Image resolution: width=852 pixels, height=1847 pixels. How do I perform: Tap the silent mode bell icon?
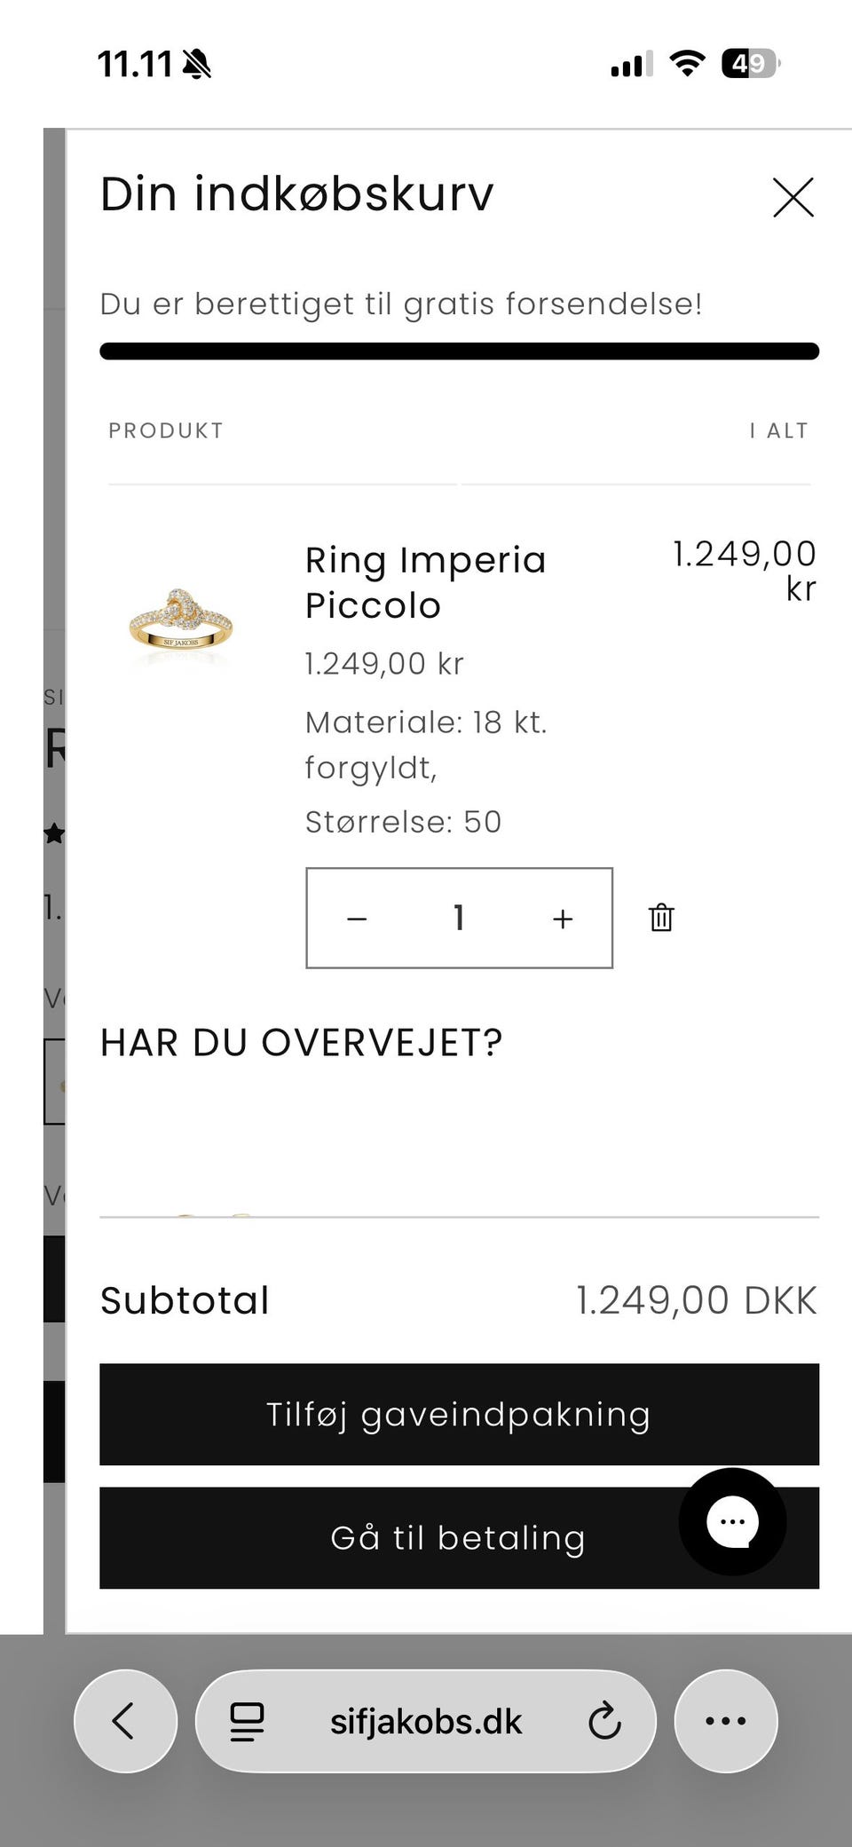click(197, 64)
